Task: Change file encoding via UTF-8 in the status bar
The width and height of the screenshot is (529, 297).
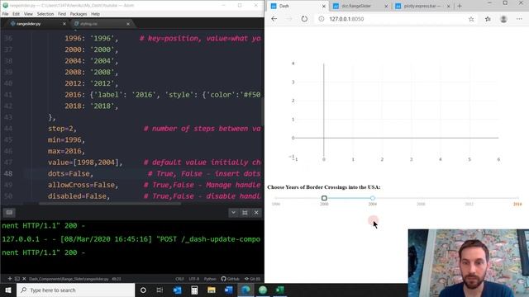Action: (x=194, y=279)
